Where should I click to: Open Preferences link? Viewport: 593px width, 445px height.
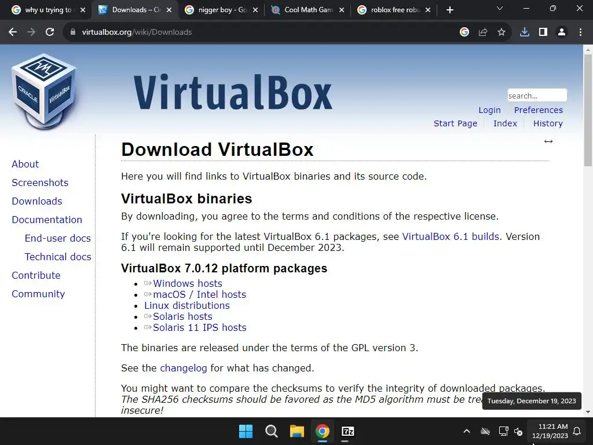pos(538,110)
